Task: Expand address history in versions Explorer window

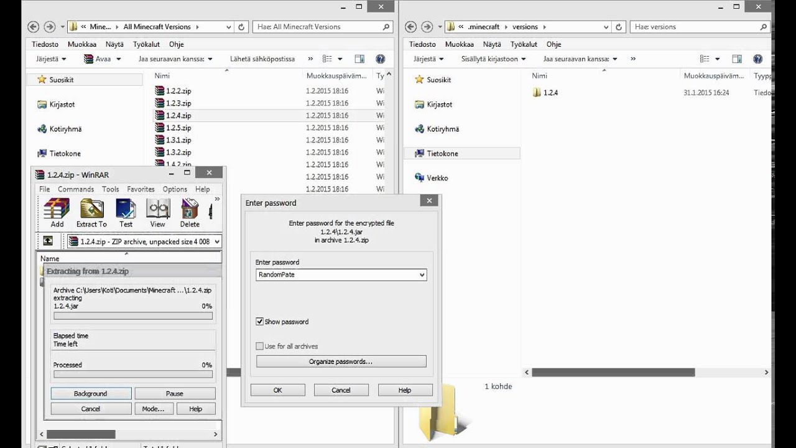Action: [x=606, y=27]
